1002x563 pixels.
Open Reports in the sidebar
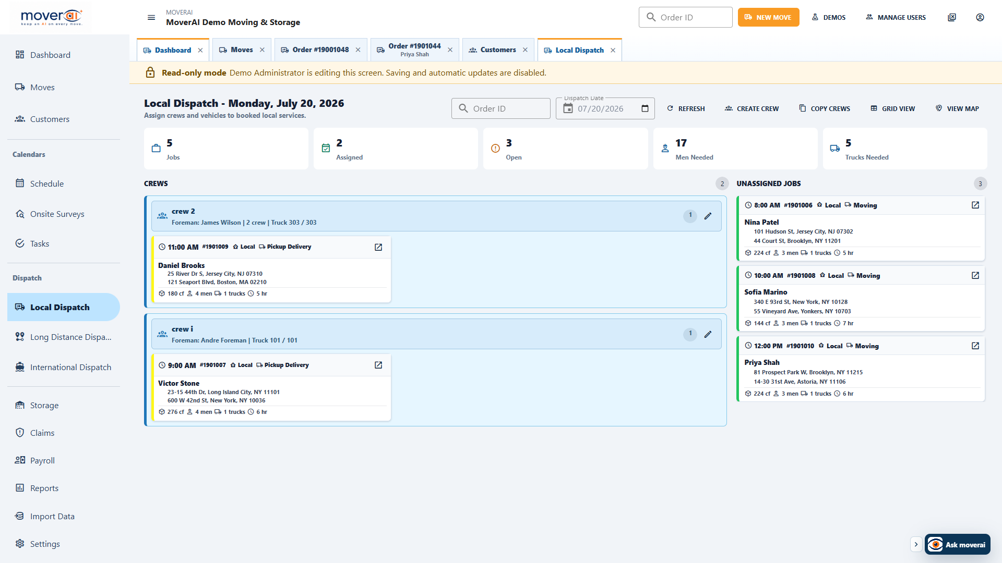[64, 488]
